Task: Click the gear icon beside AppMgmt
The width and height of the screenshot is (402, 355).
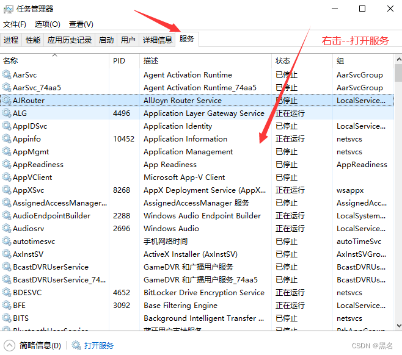Action: pyautogui.click(x=7, y=151)
